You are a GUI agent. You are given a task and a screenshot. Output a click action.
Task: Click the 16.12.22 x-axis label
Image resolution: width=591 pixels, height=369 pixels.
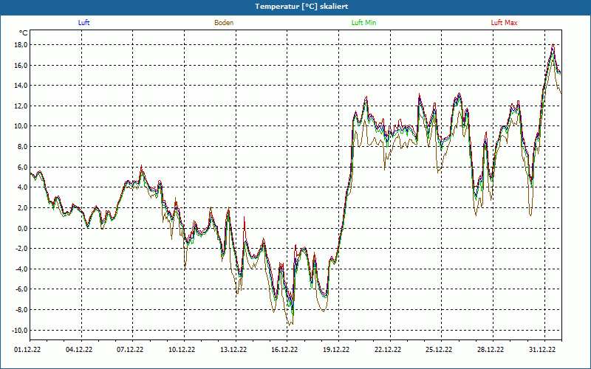tap(284, 351)
